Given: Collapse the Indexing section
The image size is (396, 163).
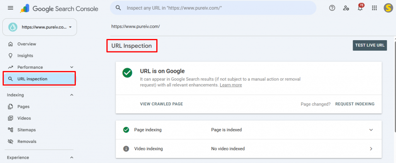Looking at the screenshot, I should [72, 95].
